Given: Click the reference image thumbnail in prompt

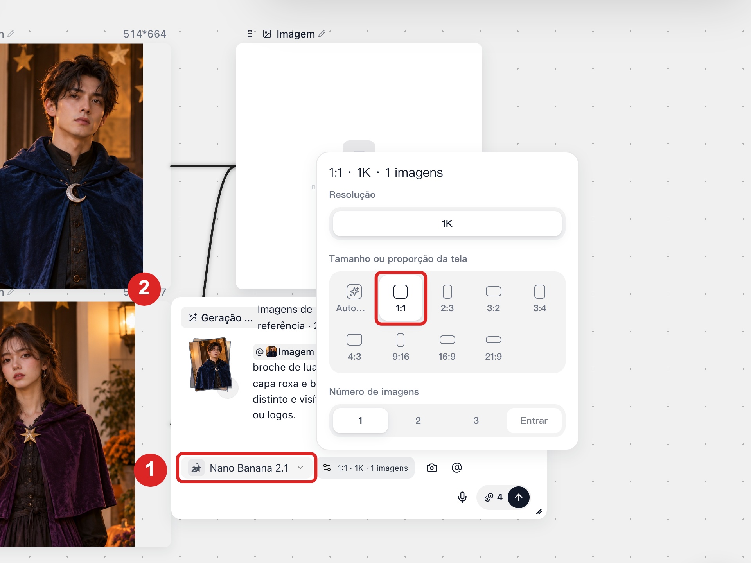Looking at the screenshot, I should [211, 364].
